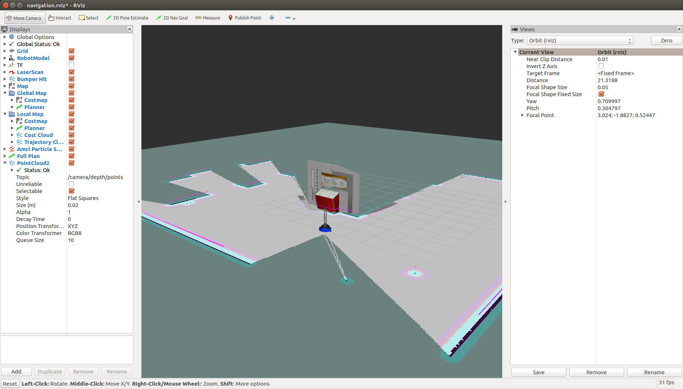Enable the TF display checkbox
This screenshot has height=389, width=683.
(x=71, y=65)
